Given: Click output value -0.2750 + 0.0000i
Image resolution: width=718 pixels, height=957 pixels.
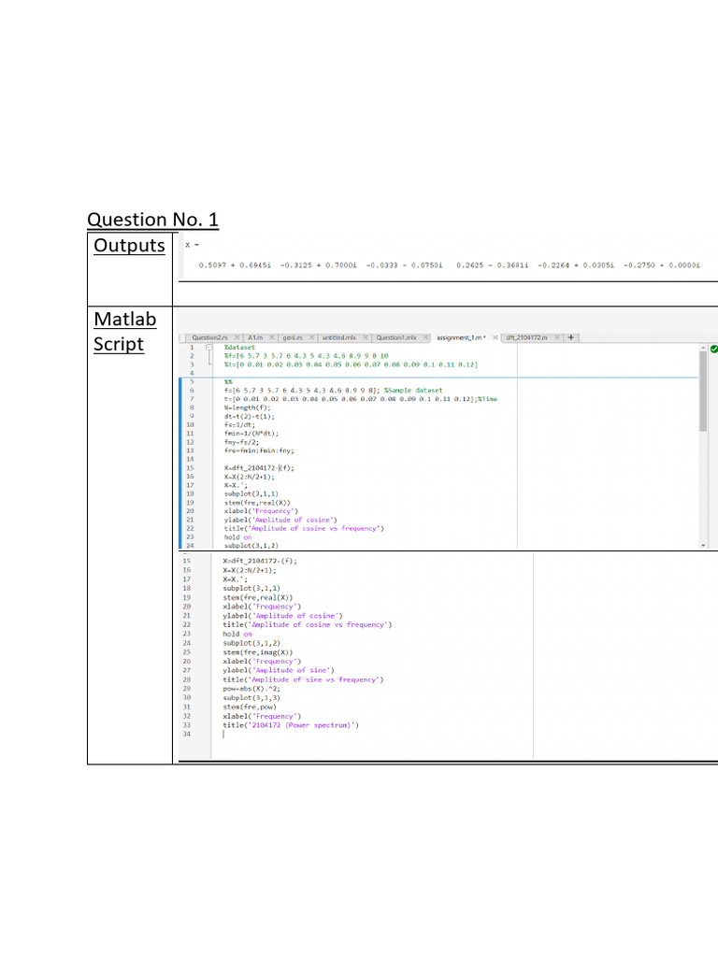Looking at the screenshot, I should click(x=662, y=265).
